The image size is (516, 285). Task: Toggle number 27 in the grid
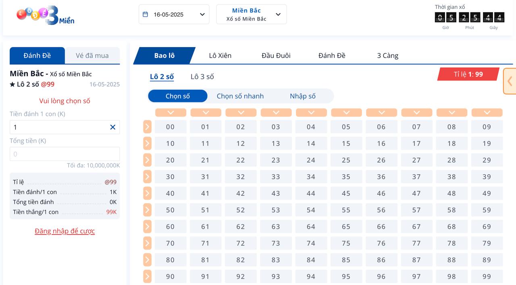coord(416,160)
